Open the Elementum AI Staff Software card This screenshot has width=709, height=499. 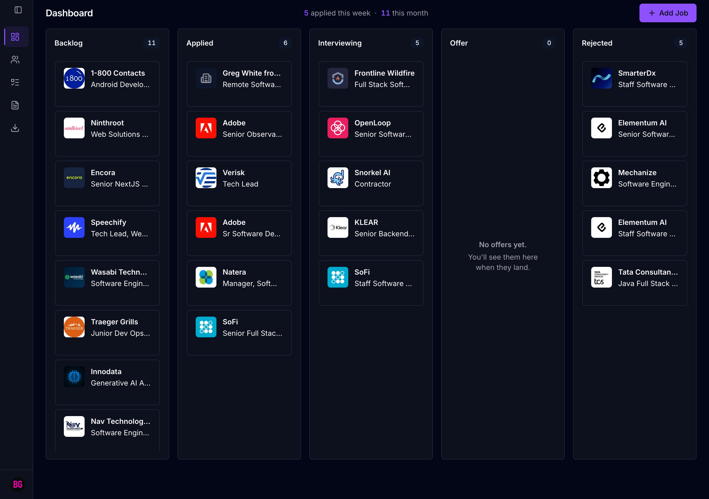pyautogui.click(x=635, y=233)
